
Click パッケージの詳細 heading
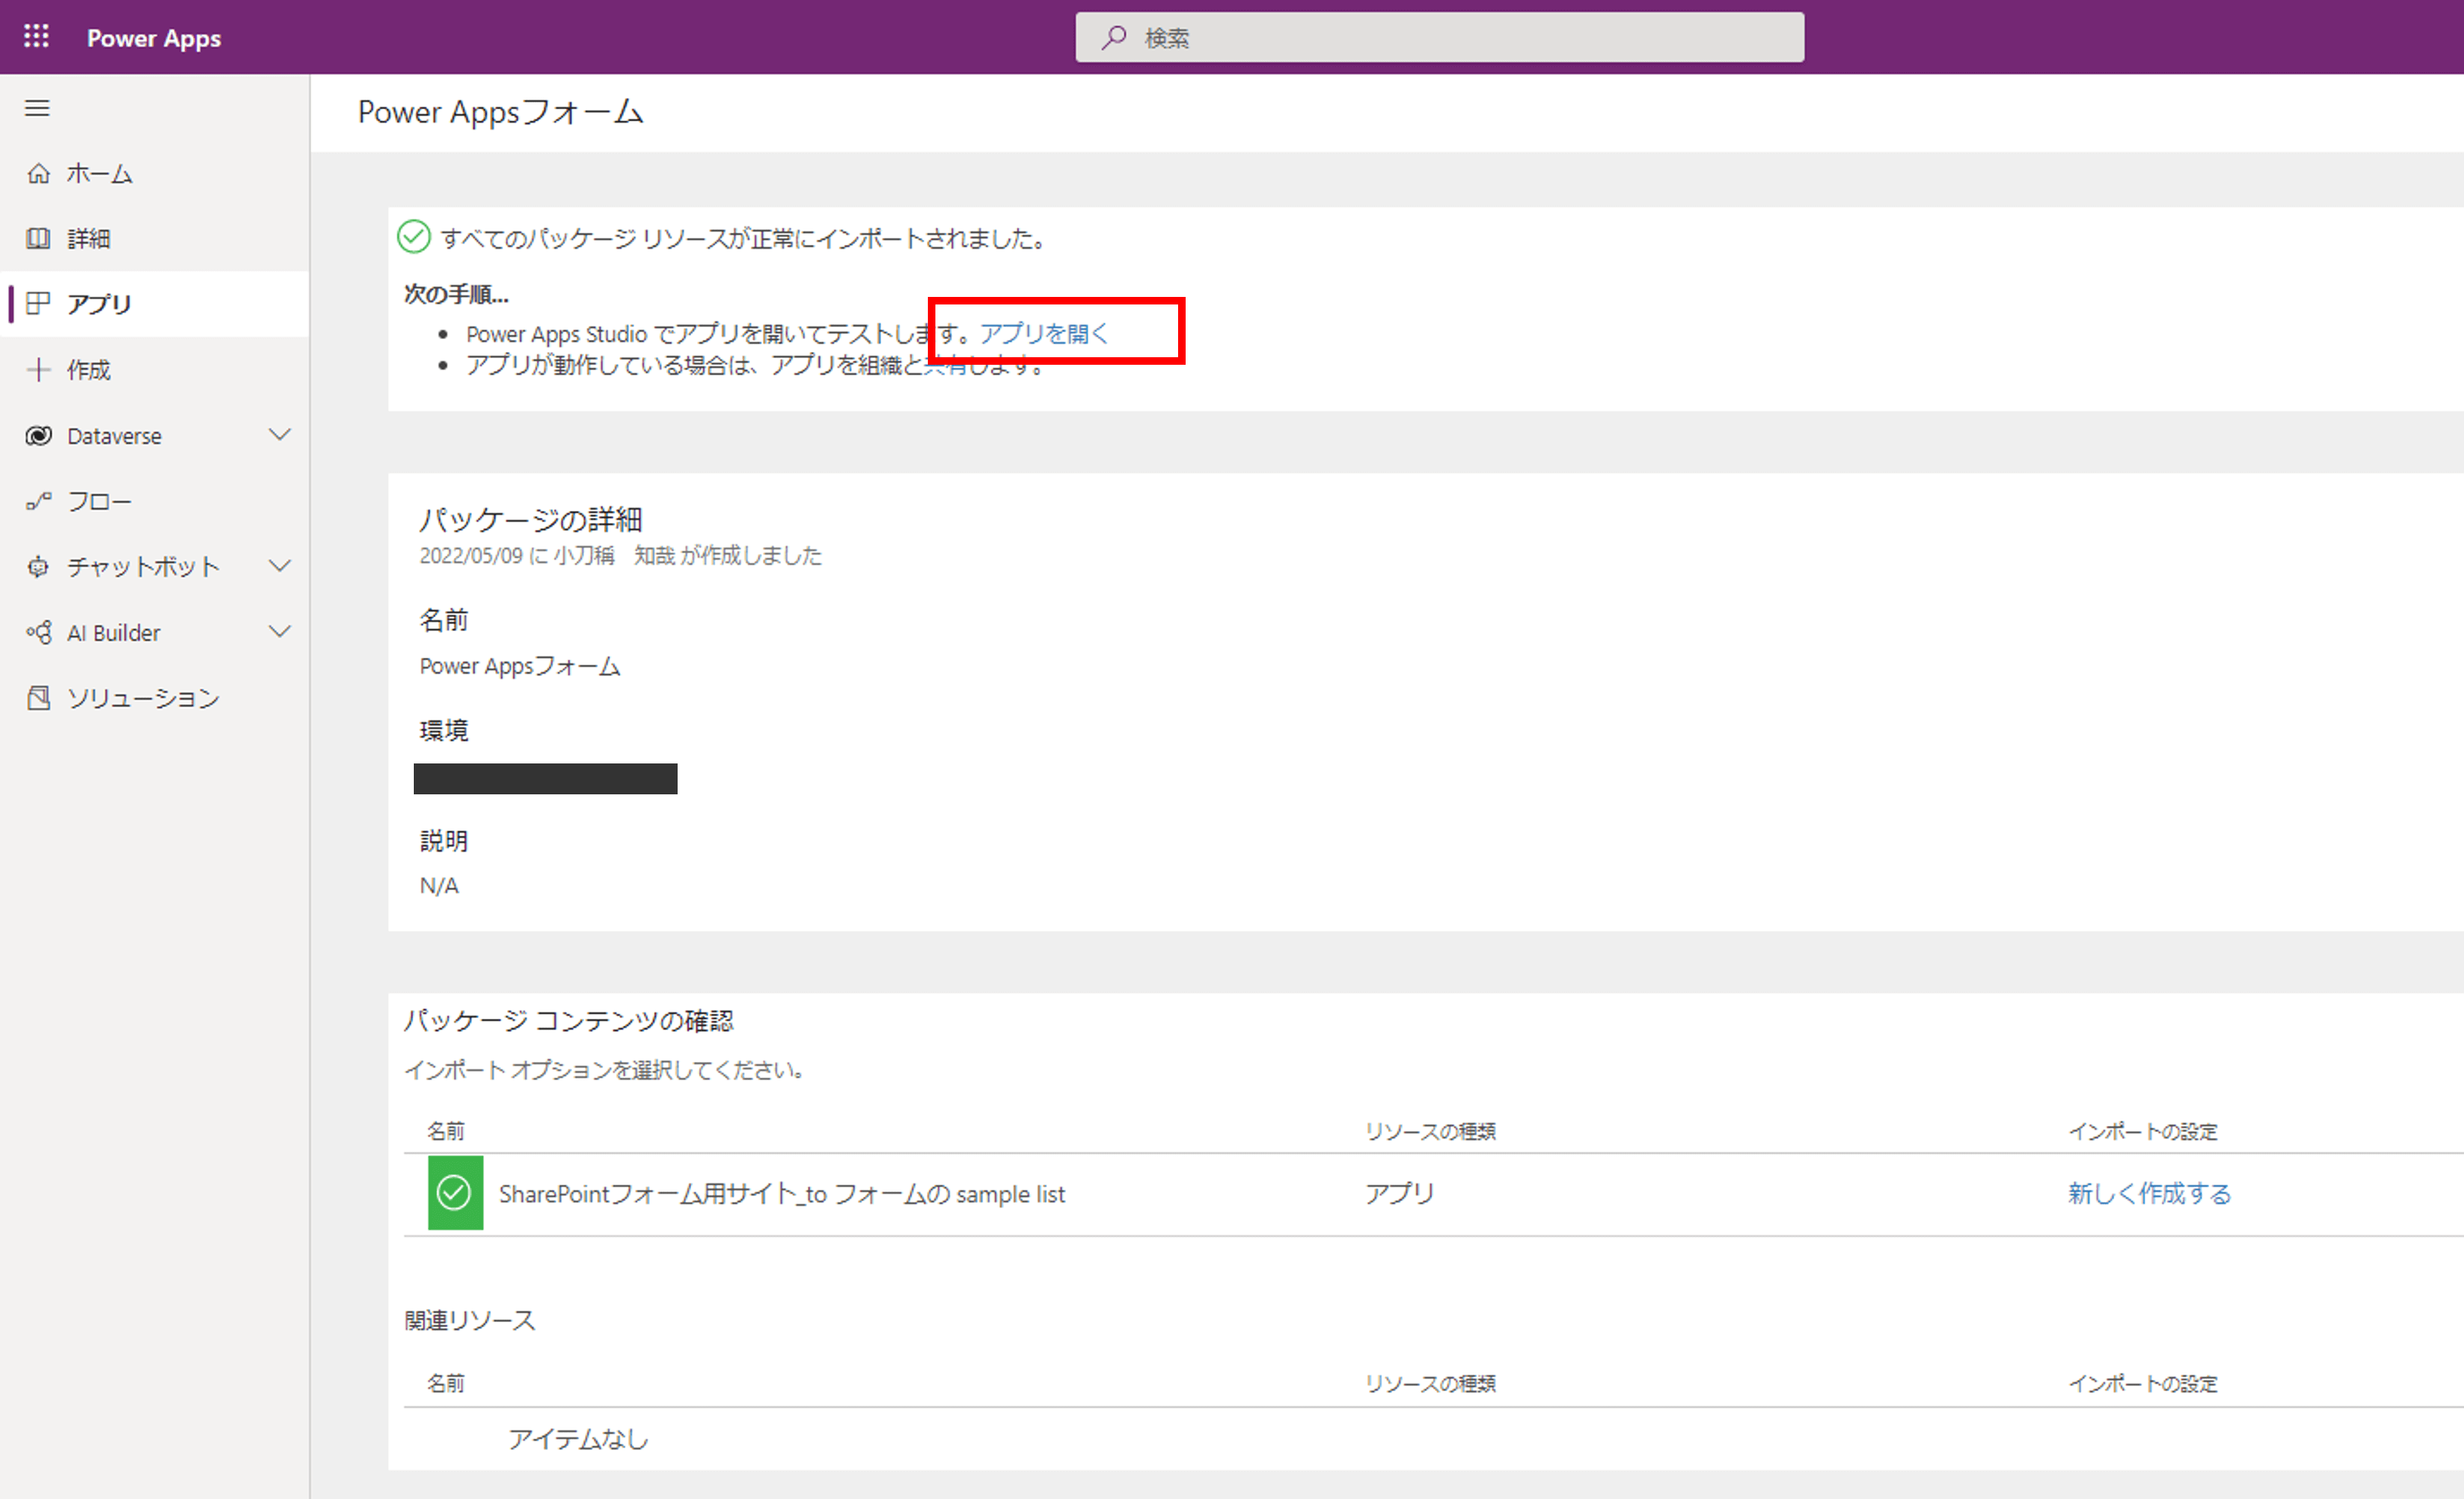[530, 519]
